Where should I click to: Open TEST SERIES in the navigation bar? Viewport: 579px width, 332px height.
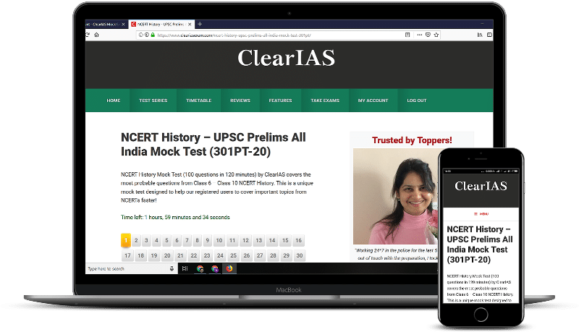153,101
